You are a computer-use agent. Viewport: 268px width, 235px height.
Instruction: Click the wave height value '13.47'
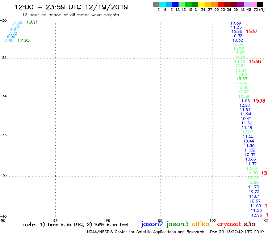(x=239, y=53)
